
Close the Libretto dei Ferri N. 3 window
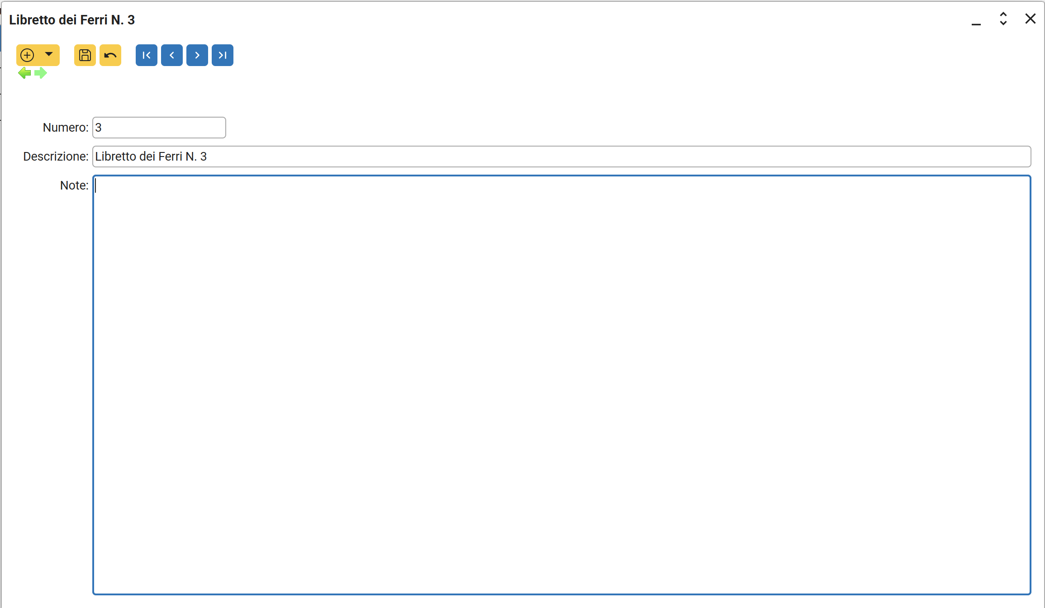coord(1031,19)
